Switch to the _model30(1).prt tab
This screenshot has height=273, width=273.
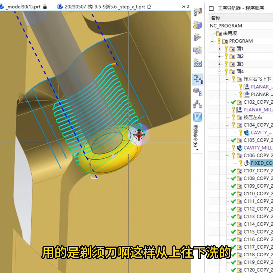point(23,7)
